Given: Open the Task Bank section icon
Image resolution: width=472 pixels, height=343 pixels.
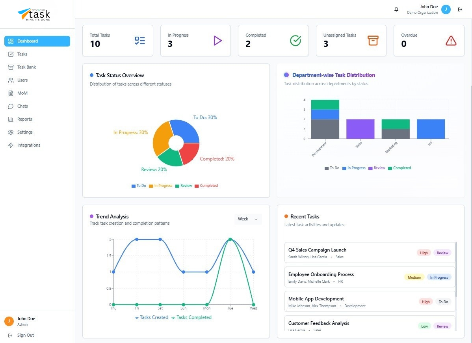Looking at the screenshot, I should [10, 67].
